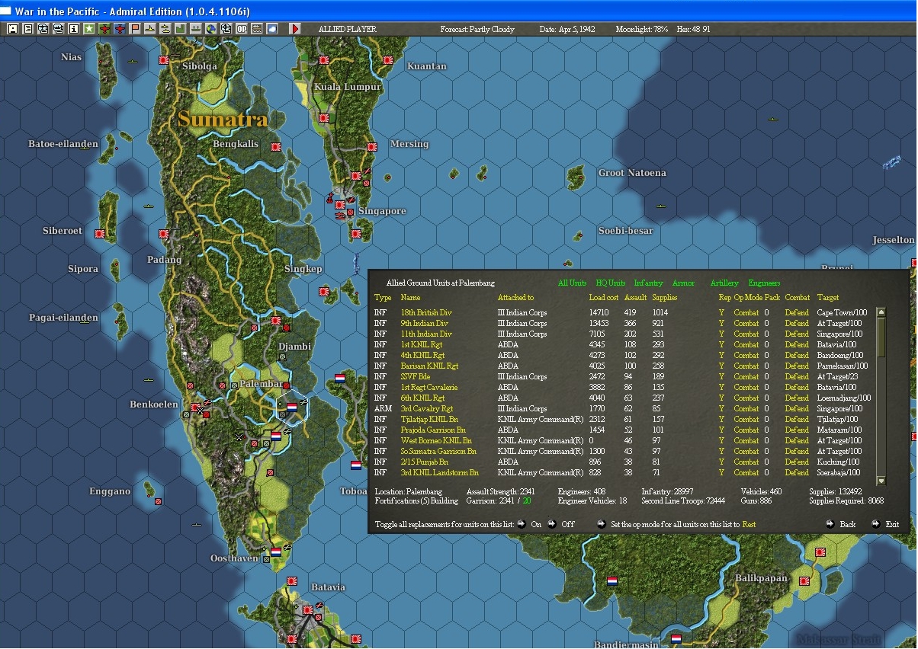Change Op Mode 'Combat' of Tjilatjap KNIL Bn

point(746,419)
